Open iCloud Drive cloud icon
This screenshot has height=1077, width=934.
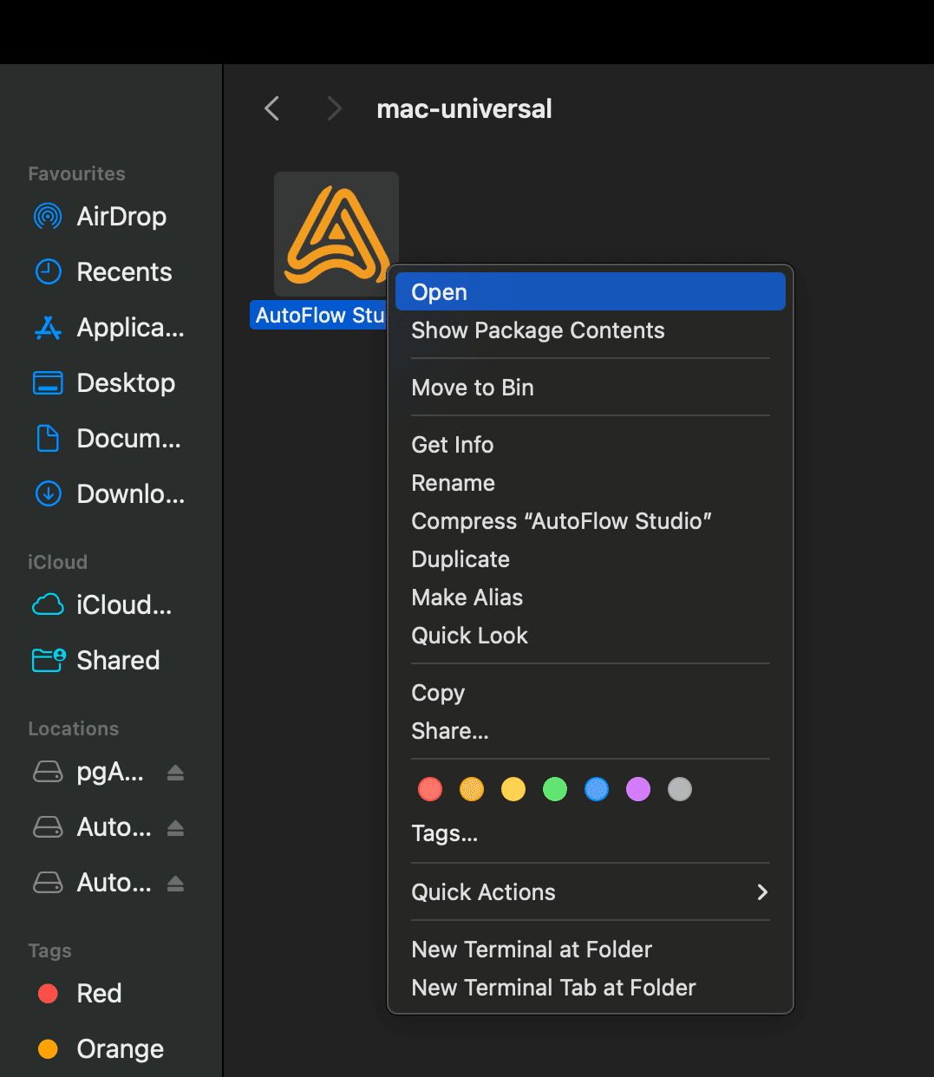[48, 604]
